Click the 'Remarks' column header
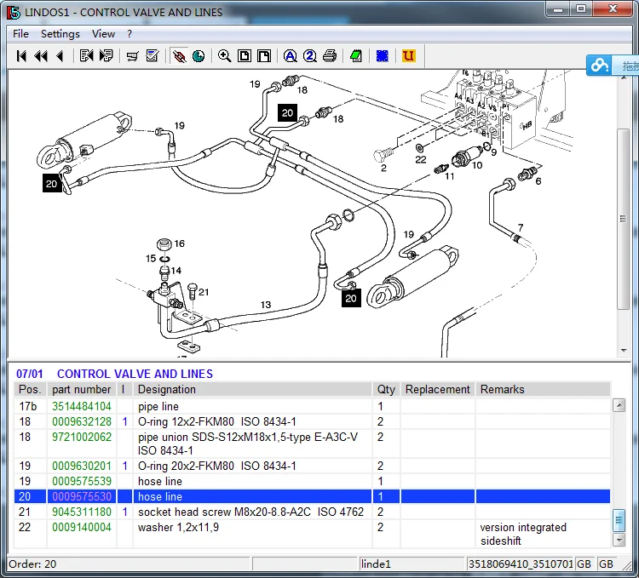This screenshot has height=578, width=639. point(543,389)
